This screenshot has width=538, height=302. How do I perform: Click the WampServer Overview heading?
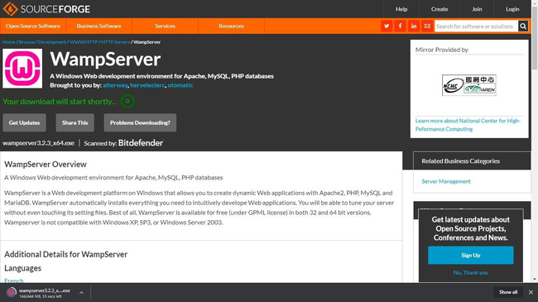[x=46, y=165]
